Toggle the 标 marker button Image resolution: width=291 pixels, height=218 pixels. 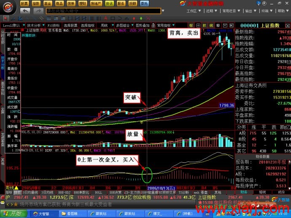(191, 25)
